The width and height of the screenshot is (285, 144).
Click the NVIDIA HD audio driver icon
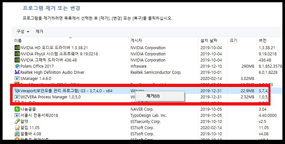tap(17, 48)
